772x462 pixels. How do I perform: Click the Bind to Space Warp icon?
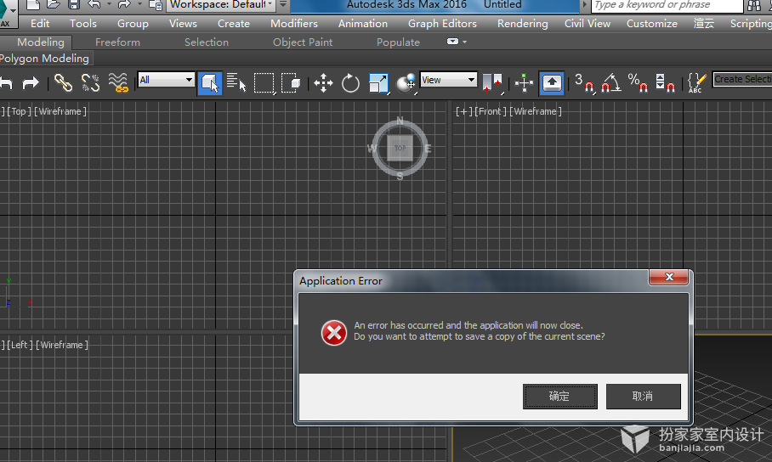pos(118,82)
